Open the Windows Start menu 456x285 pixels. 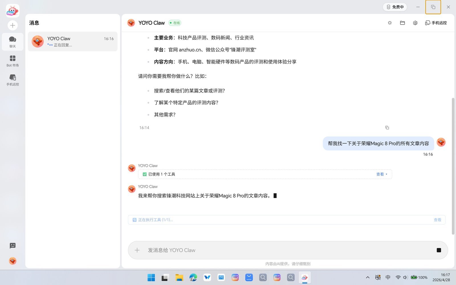(x=151, y=277)
